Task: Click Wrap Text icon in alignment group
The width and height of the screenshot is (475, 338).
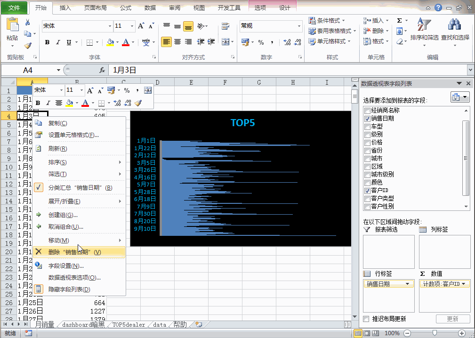Action: coord(225,26)
